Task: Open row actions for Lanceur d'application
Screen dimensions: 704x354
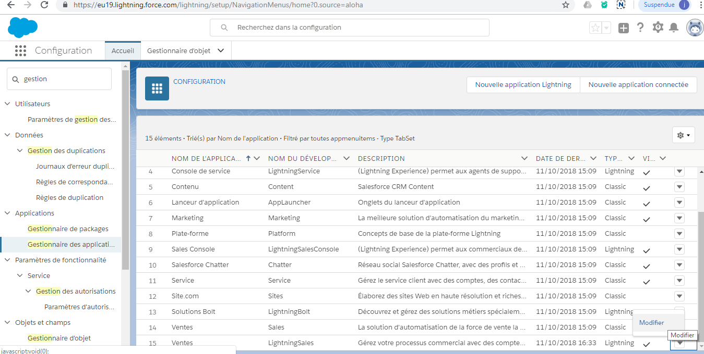Action: click(679, 203)
